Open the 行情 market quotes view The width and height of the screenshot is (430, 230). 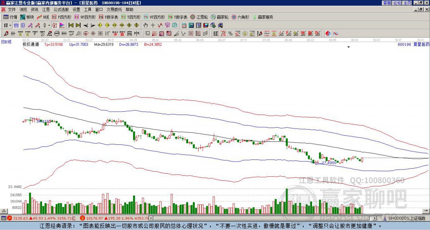(x=10, y=17)
